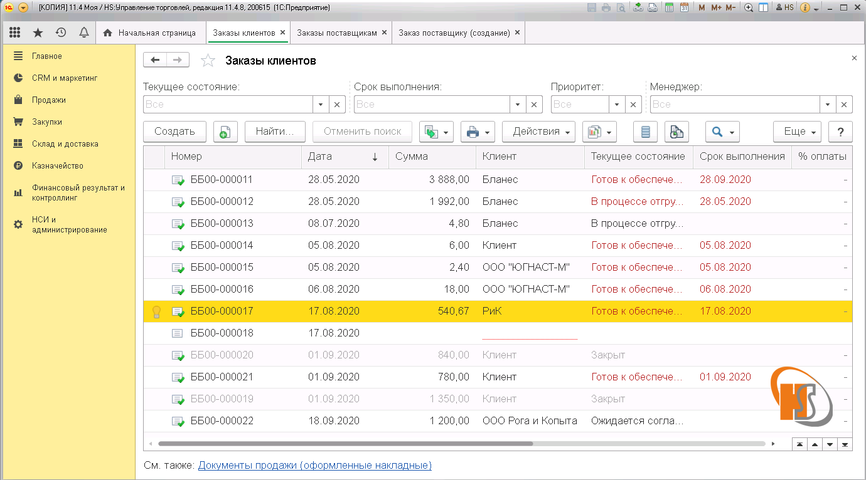Sort by the Дата column header

click(345, 157)
